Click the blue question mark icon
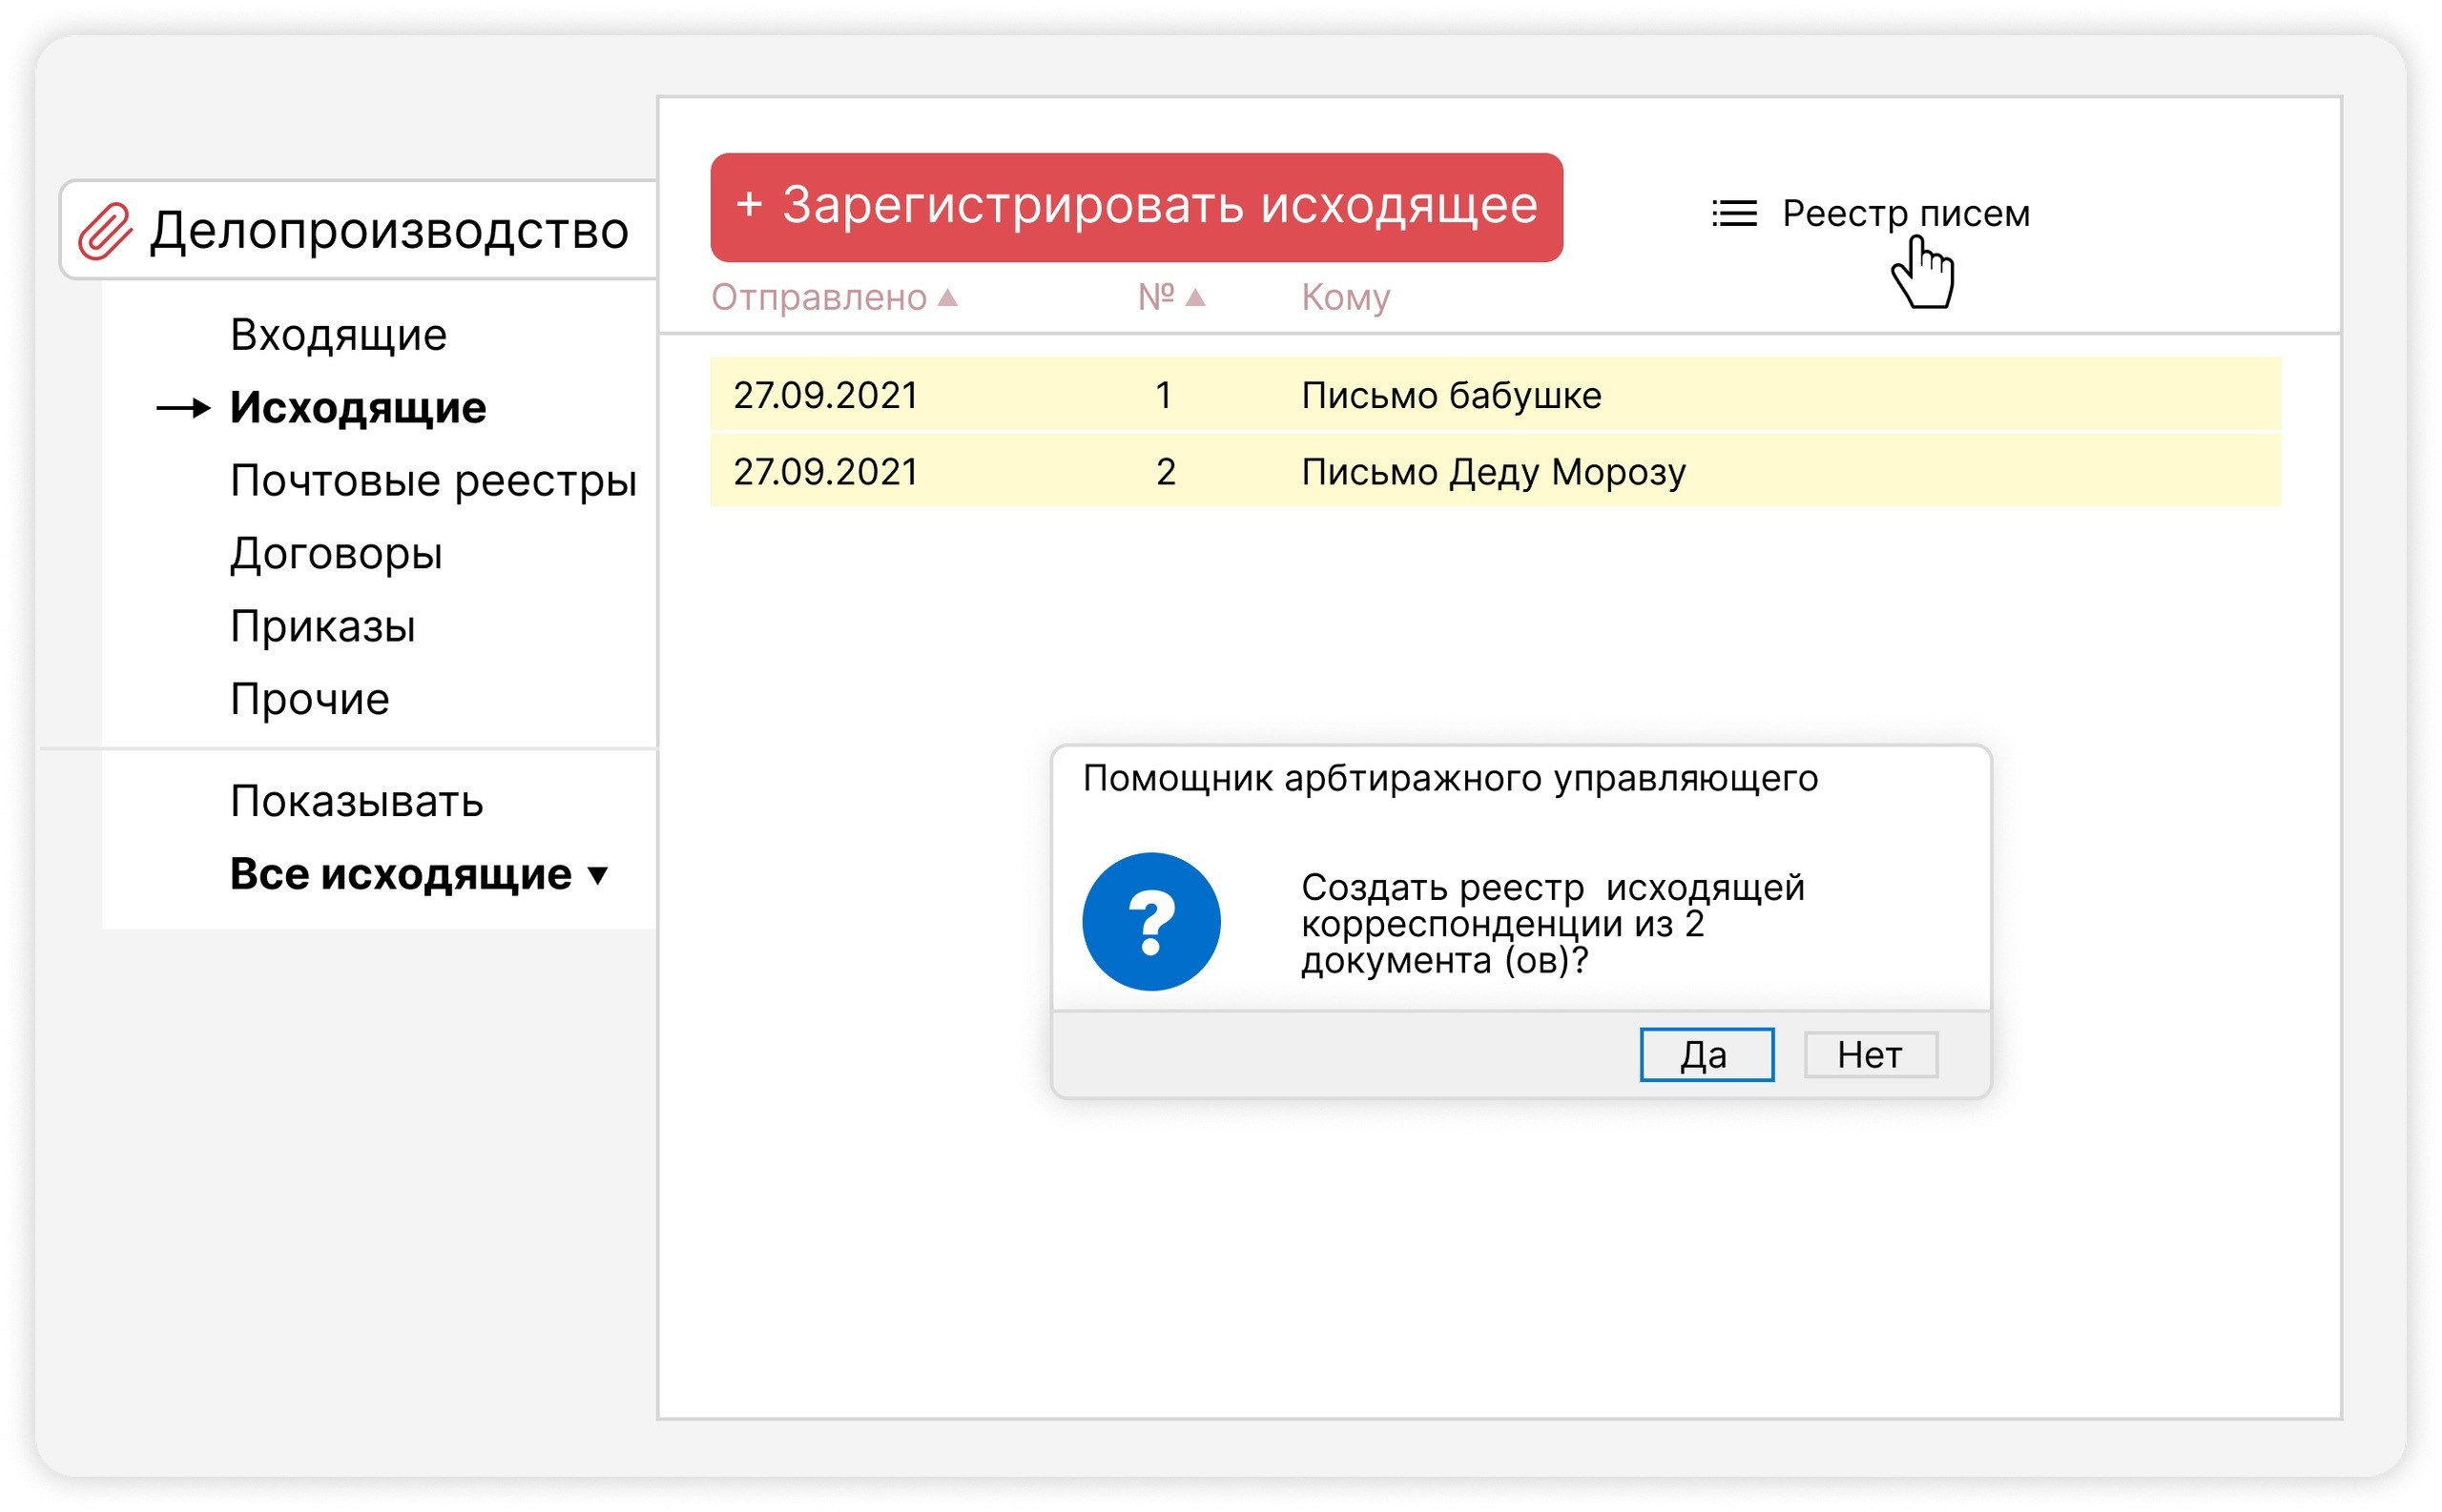Screen dimensions: 2442x1512 1150,921
